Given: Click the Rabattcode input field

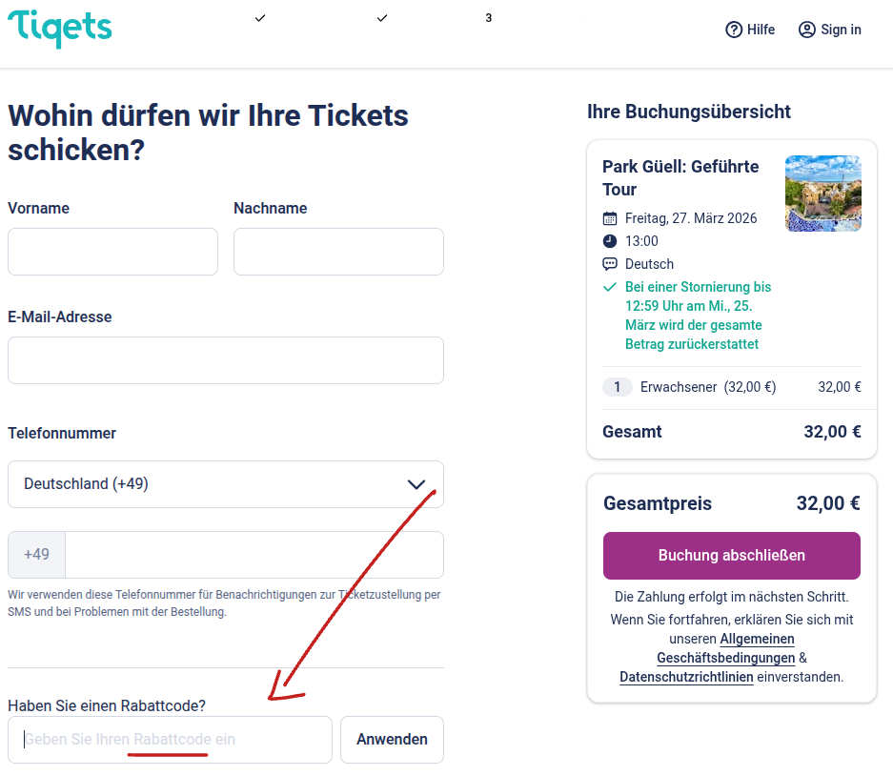Looking at the screenshot, I should (170, 739).
